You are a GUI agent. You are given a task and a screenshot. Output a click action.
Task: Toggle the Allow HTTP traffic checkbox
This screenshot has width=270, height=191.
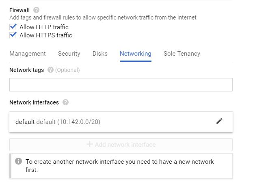(x=13, y=27)
